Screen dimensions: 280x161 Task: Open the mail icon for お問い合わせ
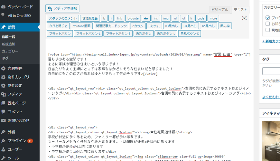3,120
